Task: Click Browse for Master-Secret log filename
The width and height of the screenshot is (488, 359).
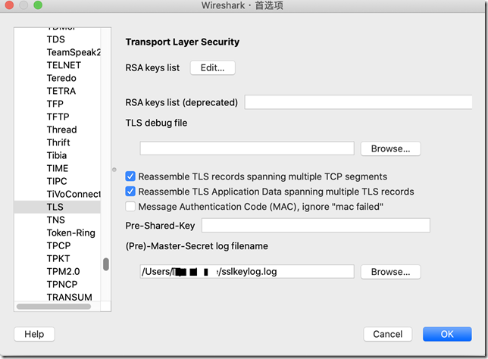Action: pyautogui.click(x=390, y=272)
